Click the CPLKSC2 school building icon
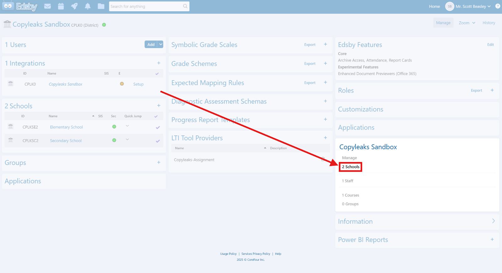 [11, 140]
